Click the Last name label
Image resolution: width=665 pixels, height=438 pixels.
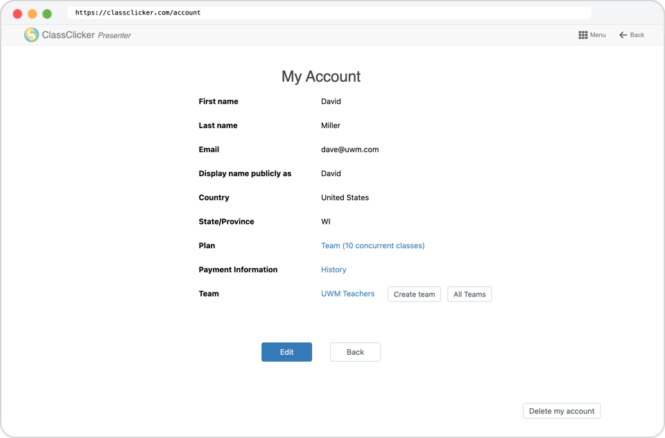pyautogui.click(x=218, y=125)
